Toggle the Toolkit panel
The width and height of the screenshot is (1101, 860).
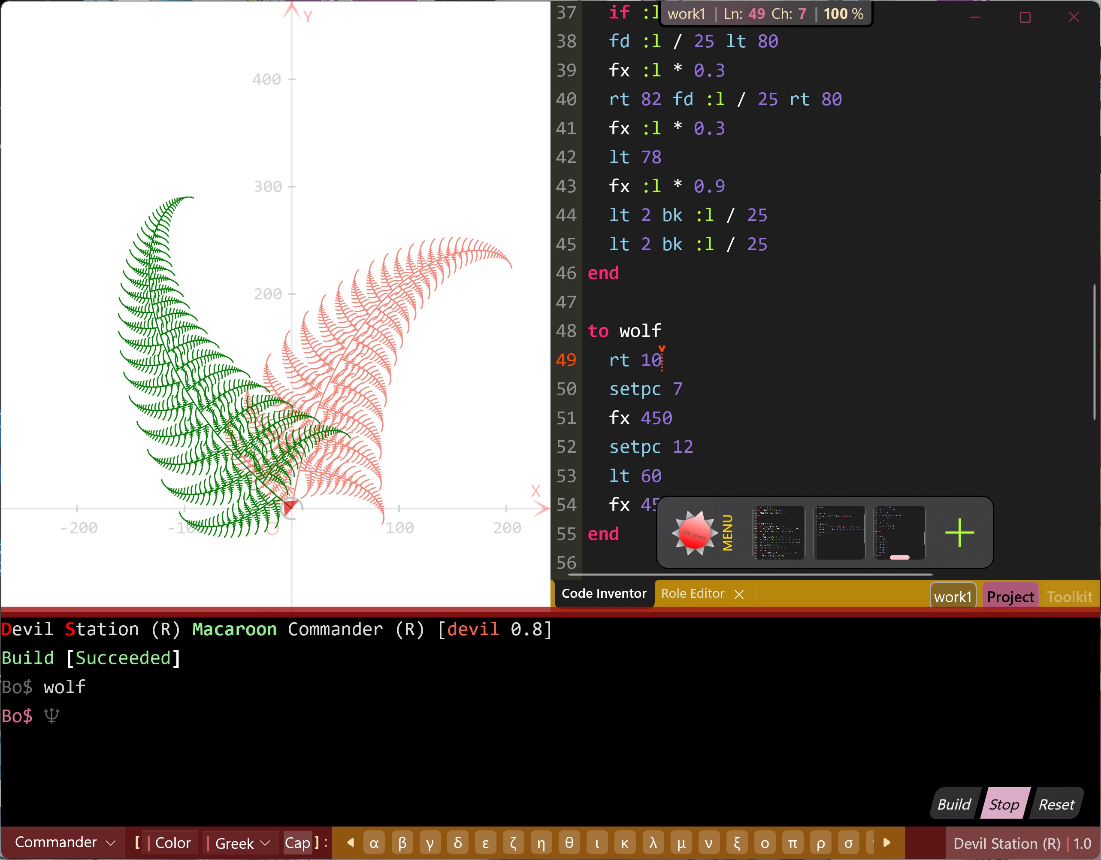click(1069, 597)
